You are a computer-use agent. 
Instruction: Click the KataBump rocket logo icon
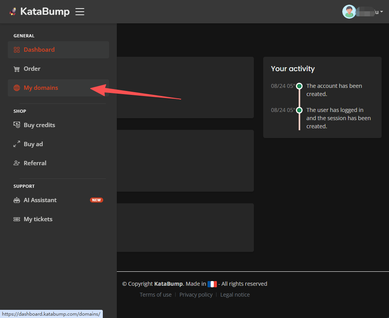[x=13, y=11]
